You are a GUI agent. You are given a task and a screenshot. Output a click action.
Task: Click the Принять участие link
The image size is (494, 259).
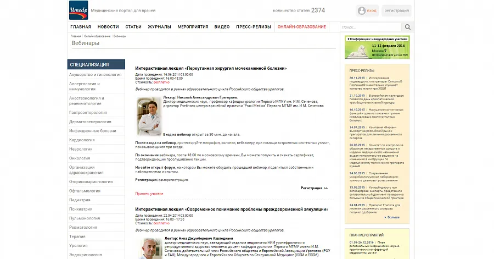(x=149, y=194)
